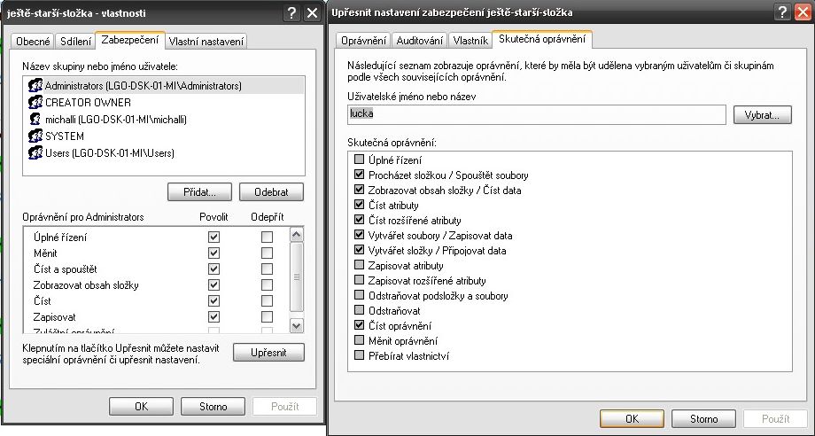Select Administrators in the group list

click(x=164, y=86)
